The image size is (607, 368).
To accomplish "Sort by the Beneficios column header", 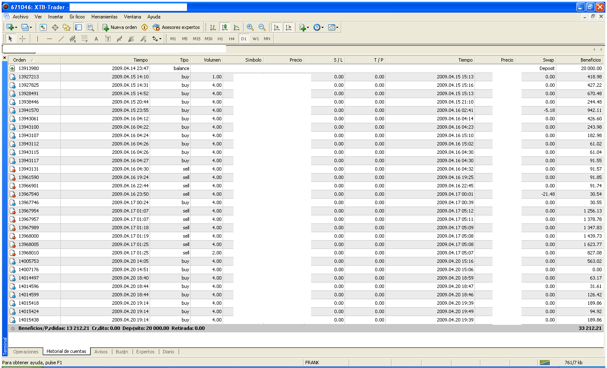I will (x=590, y=60).
